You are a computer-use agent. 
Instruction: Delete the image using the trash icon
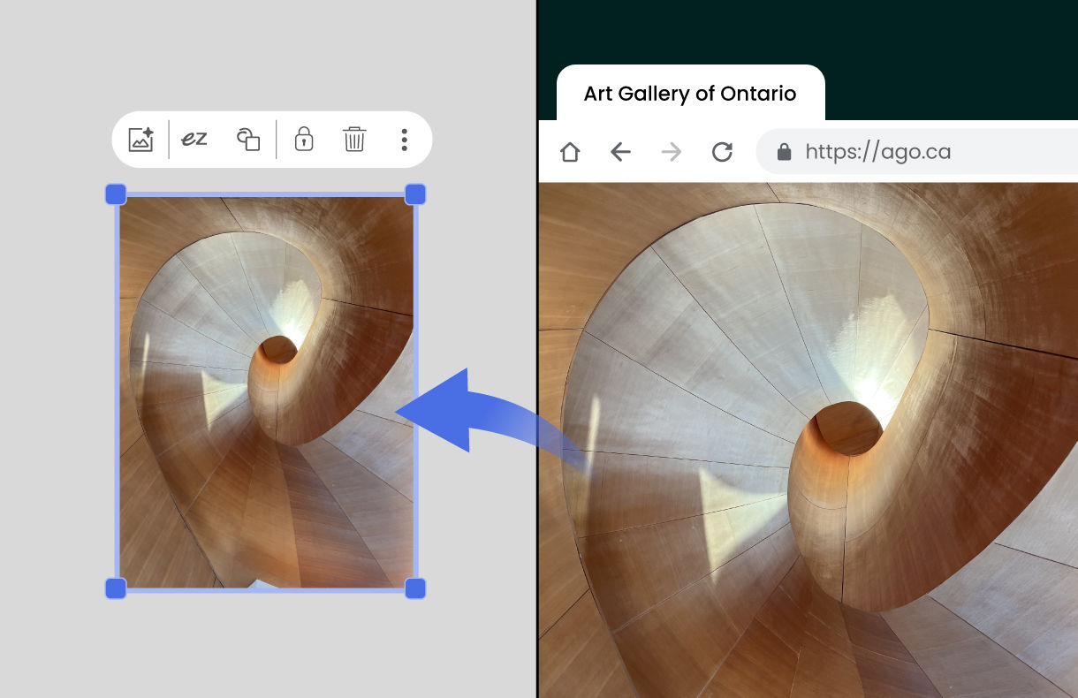[353, 139]
